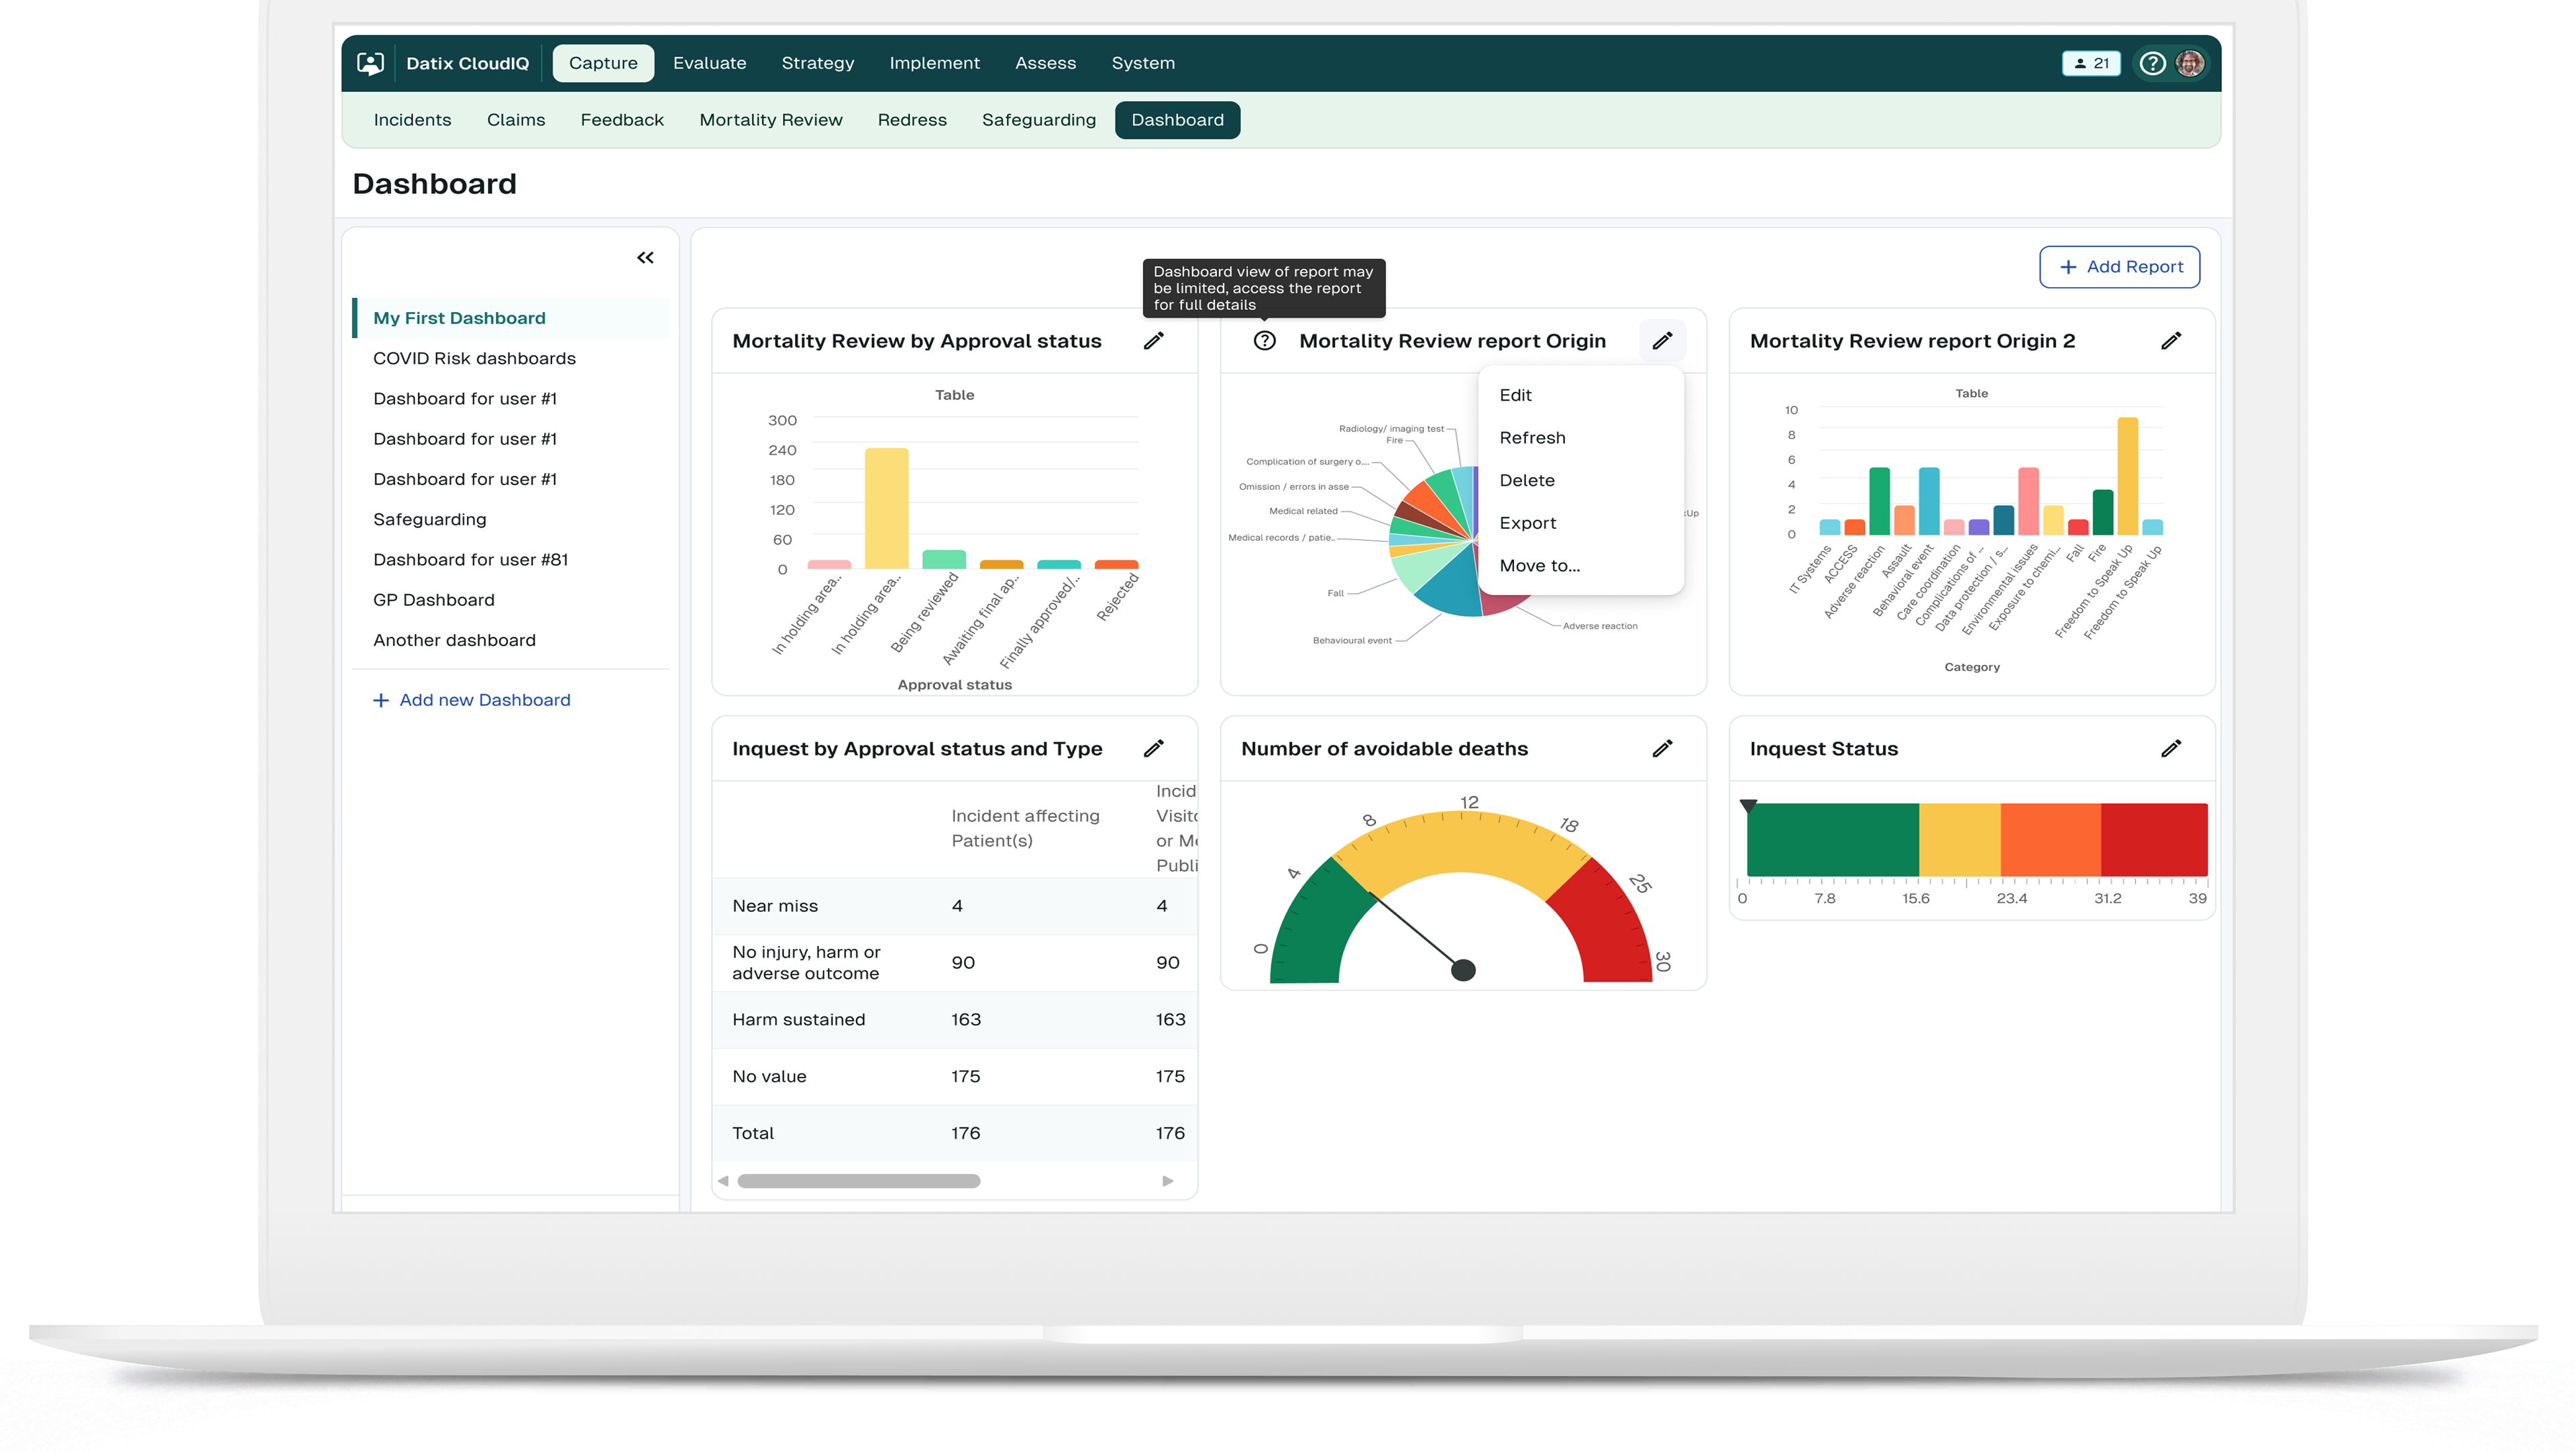Collapse the dashboard sidebar with double chevron

point(645,258)
